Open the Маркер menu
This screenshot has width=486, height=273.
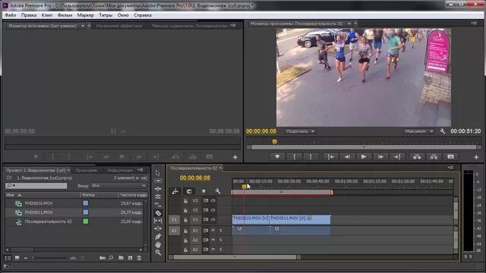click(x=85, y=15)
